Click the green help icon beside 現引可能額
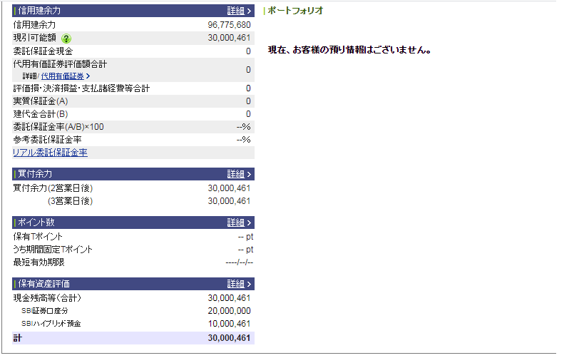The image size is (584, 358). pos(66,39)
